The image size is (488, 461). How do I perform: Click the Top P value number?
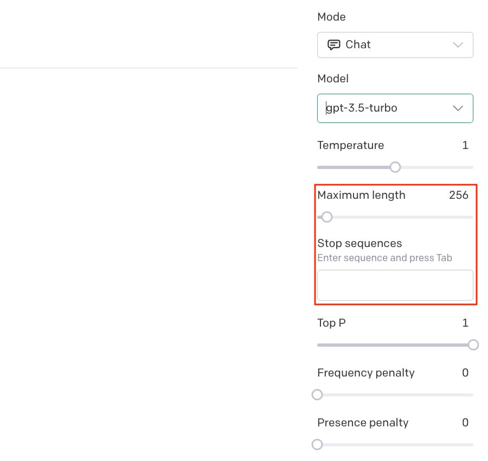pyautogui.click(x=465, y=323)
